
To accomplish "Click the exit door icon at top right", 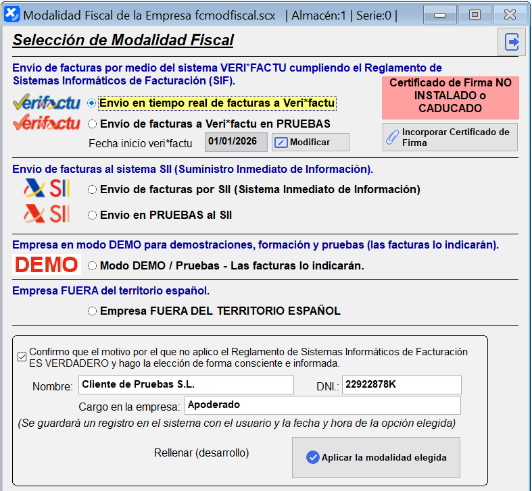I will [512, 42].
